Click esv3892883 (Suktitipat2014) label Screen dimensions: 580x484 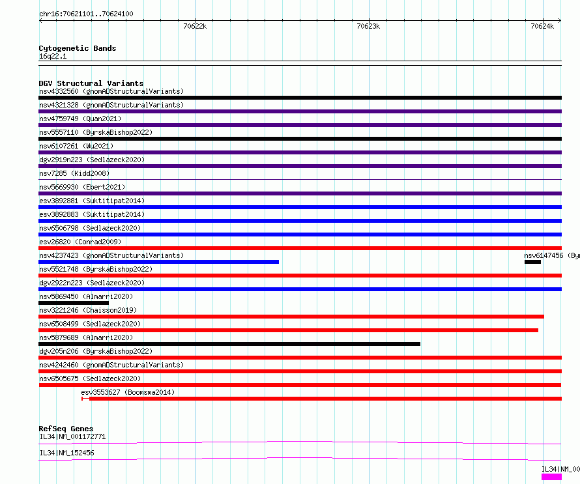coord(92,214)
